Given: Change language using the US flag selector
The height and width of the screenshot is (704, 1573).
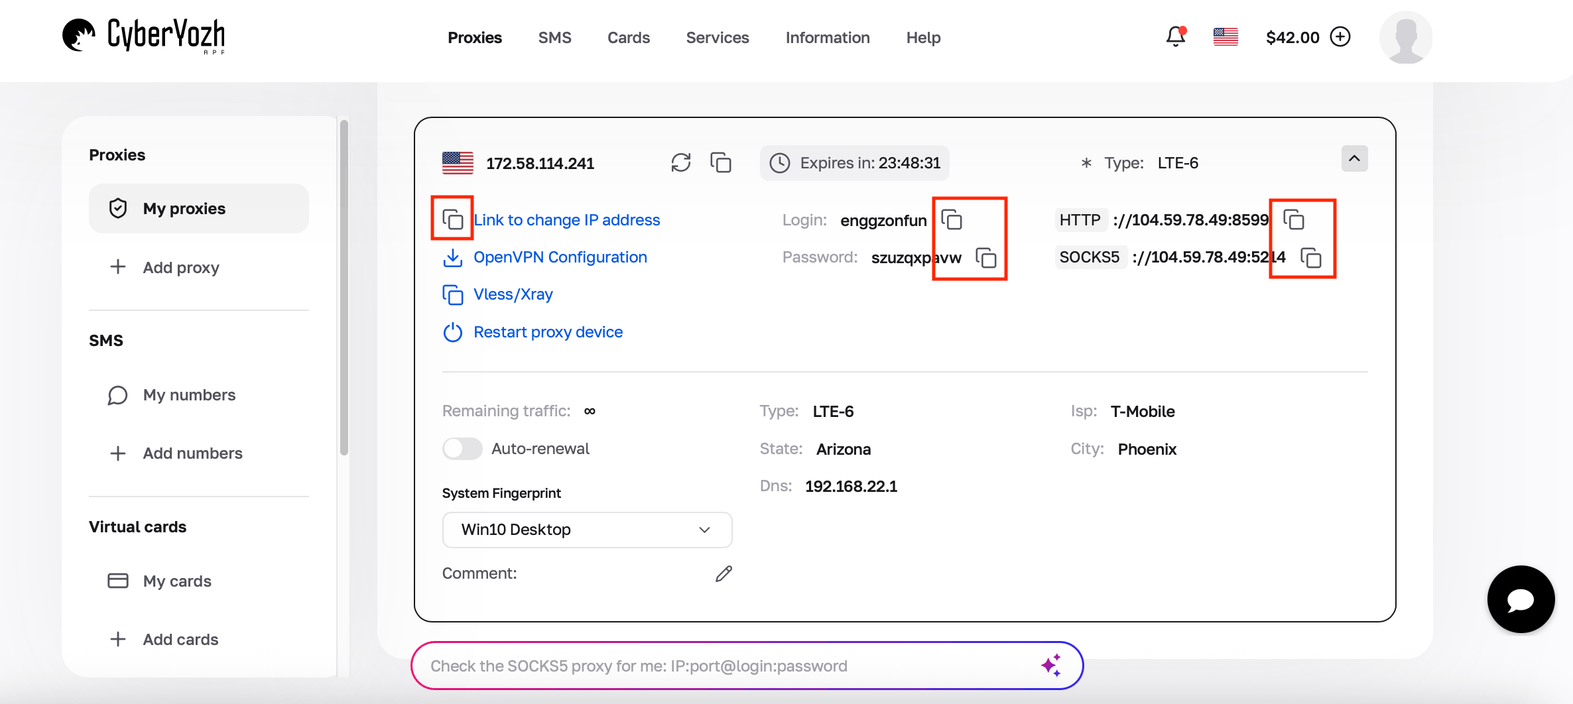Looking at the screenshot, I should [x=1225, y=37].
